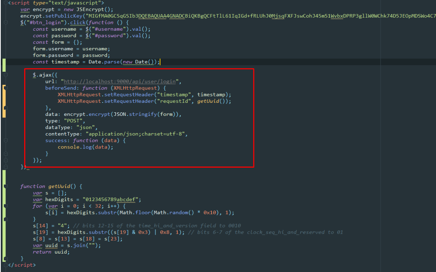The width and height of the screenshot is (436, 272).
Task: Click the 0x10 hex literal
Action: [210, 213]
